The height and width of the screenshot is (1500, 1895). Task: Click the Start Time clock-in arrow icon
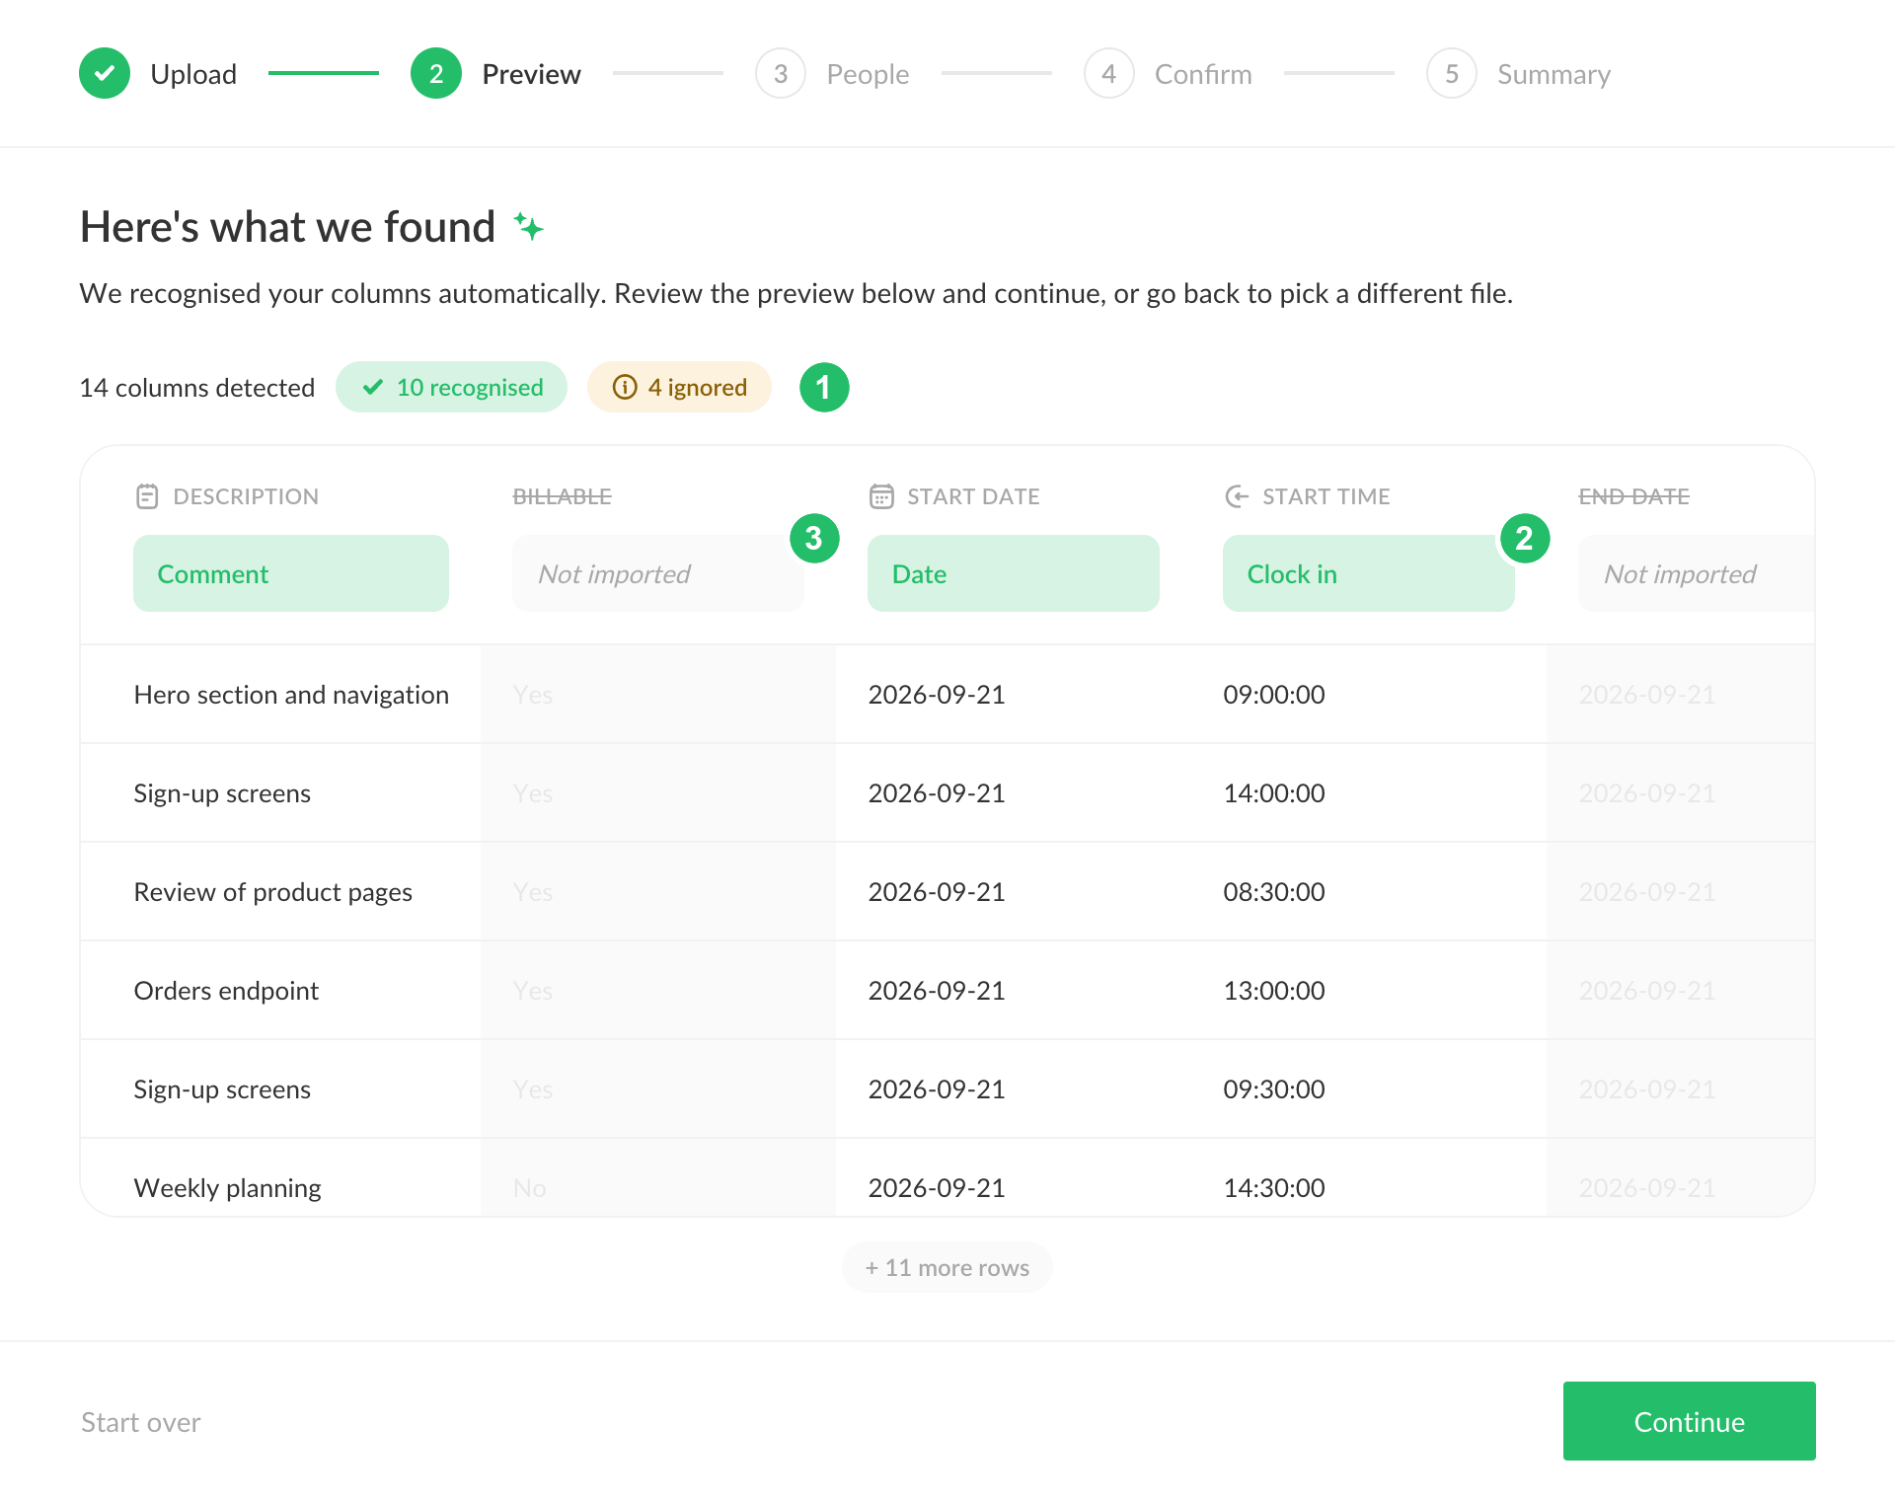point(1237,496)
